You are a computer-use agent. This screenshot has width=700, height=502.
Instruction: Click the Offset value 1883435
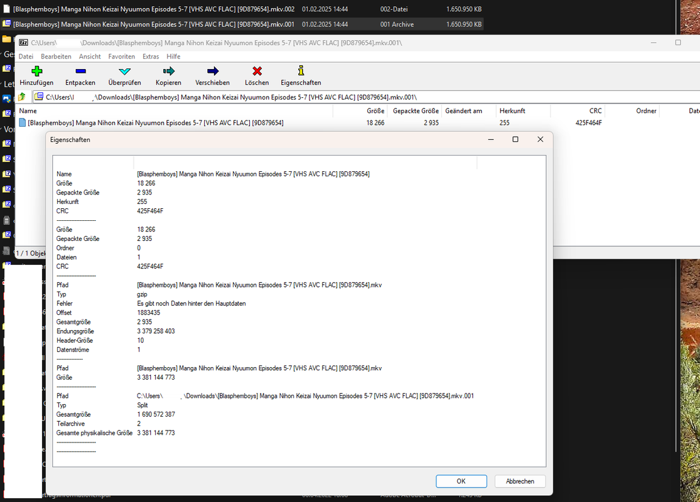tap(148, 312)
